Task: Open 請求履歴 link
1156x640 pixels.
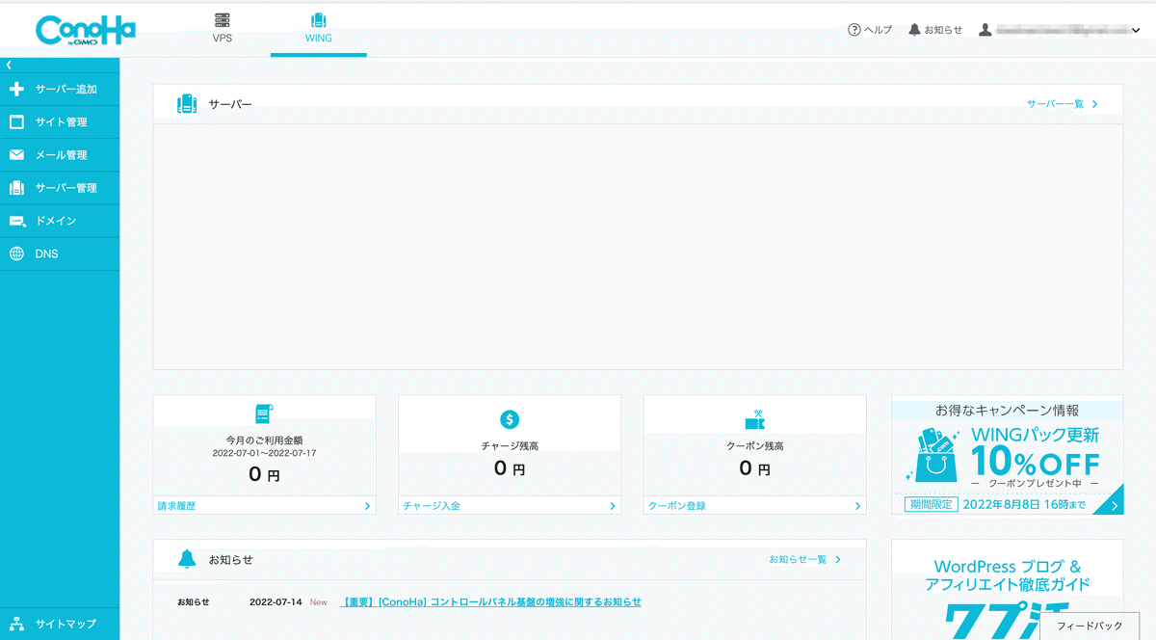Action: [x=176, y=505]
